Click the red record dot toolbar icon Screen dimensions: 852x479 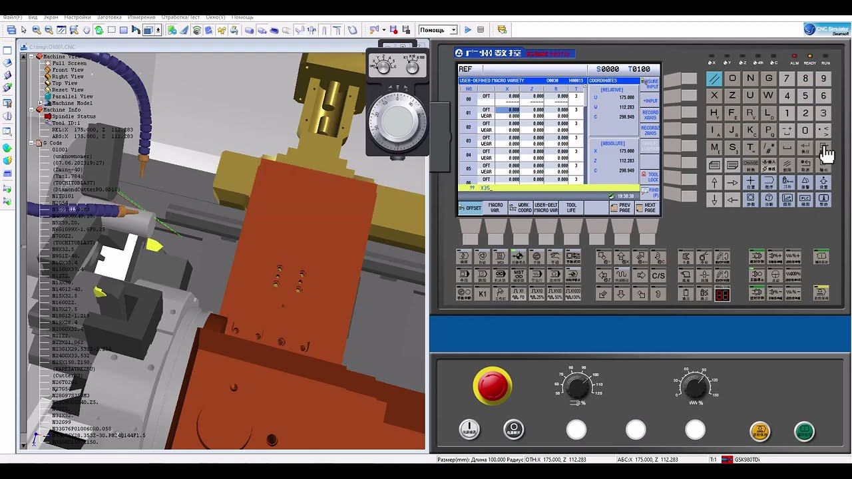point(393,30)
